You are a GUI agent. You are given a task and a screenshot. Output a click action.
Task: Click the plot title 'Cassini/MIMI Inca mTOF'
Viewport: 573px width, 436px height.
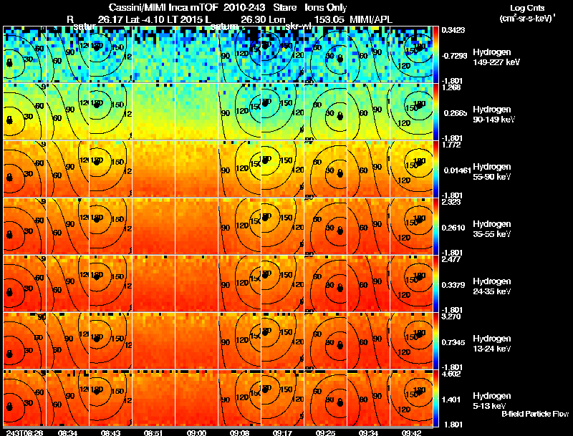pyautogui.click(x=163, y=7)
